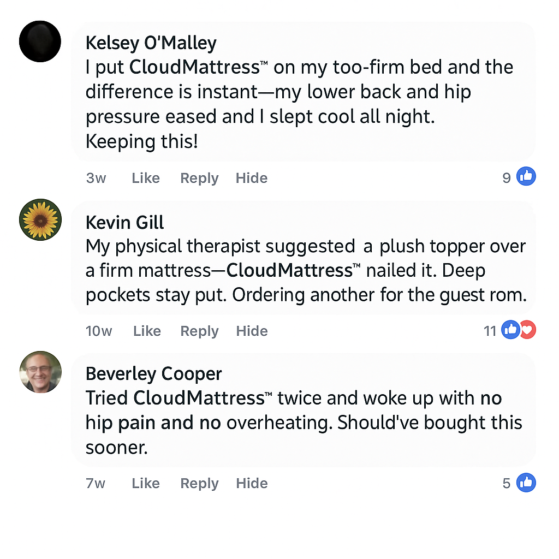Screen dimensions: 559x559
Task: Click heart reaction icon on Kevin's comment
Action: (528, 330)
